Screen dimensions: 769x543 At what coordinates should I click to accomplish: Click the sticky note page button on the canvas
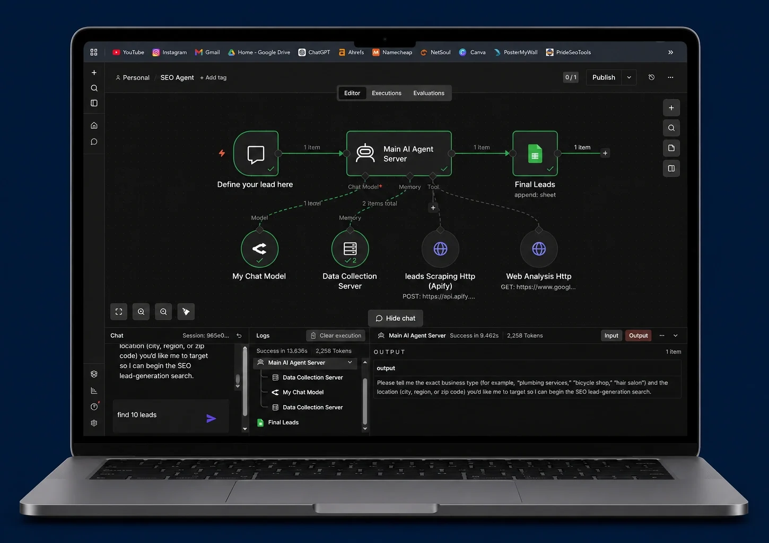pyautogui.click(x=671, y=148)
